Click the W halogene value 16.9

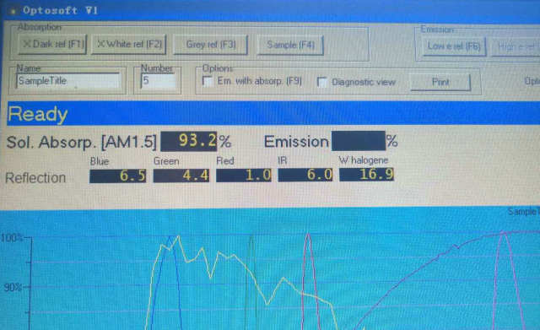[x=366, y=175]
